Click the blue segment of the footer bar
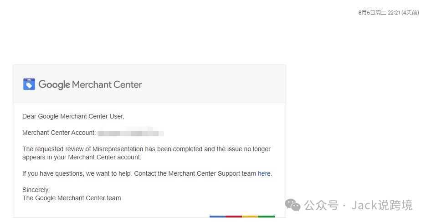The image size is (426, 222). click(x=217, y=217)
